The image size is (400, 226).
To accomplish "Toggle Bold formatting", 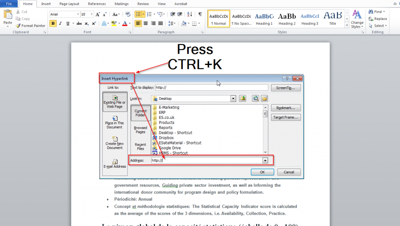I will pyautogui.click(x=53, y=23).
